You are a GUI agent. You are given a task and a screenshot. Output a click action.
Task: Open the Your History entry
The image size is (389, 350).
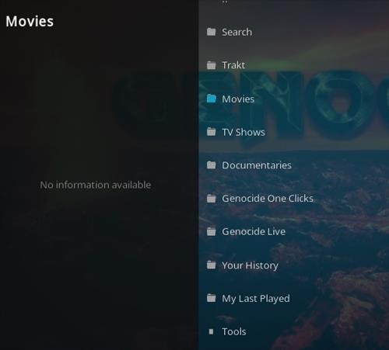250,265
